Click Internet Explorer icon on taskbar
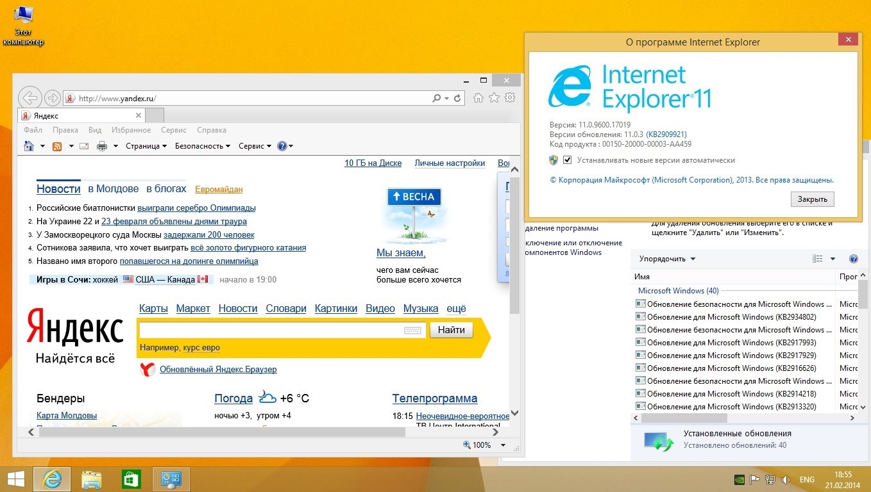 click(x=52, y=479)
